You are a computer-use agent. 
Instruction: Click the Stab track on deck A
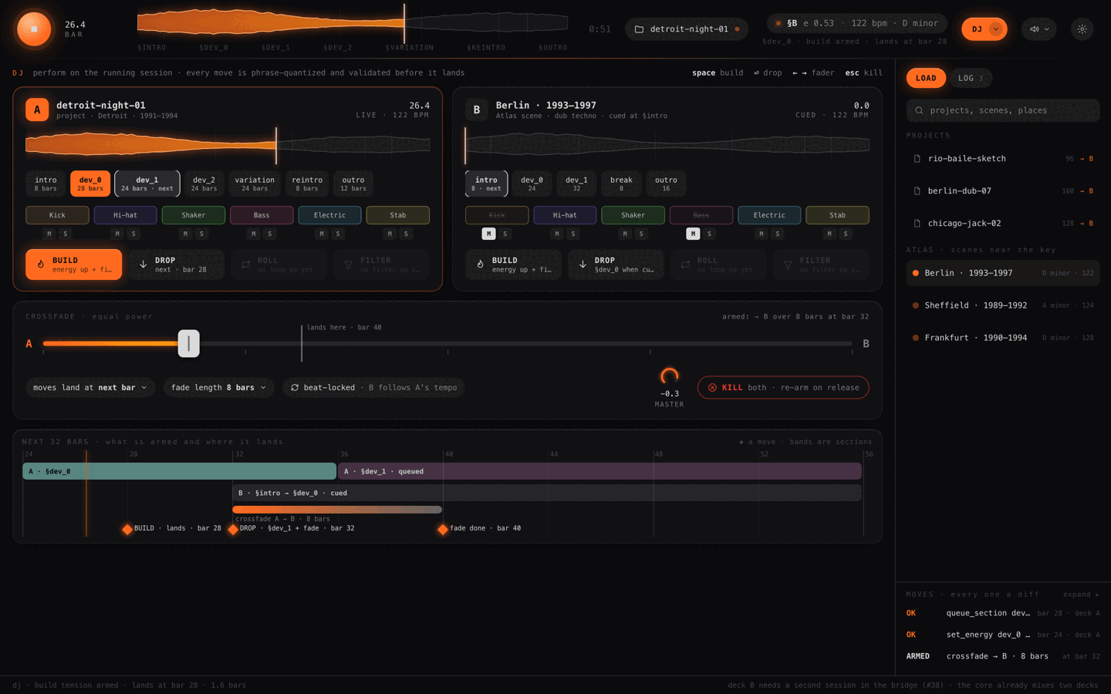coord(398,215)
